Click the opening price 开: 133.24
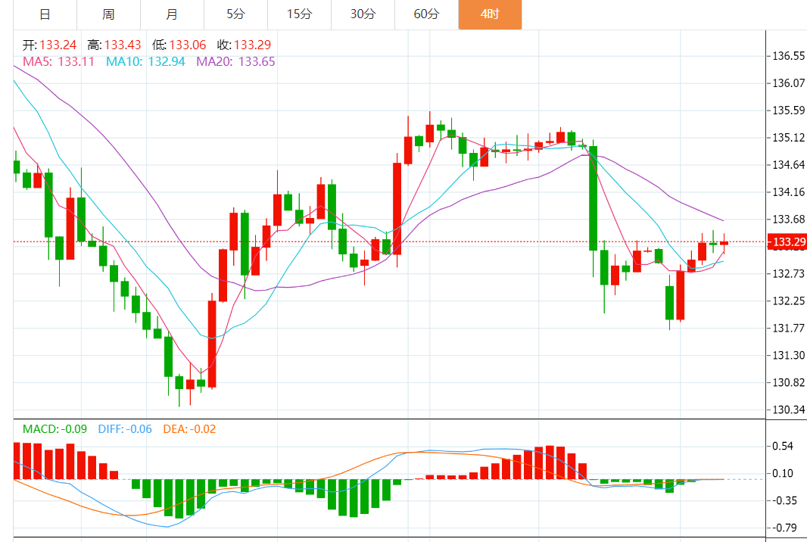This screenshot has height=542, width=807. click(x=49, y=45)
